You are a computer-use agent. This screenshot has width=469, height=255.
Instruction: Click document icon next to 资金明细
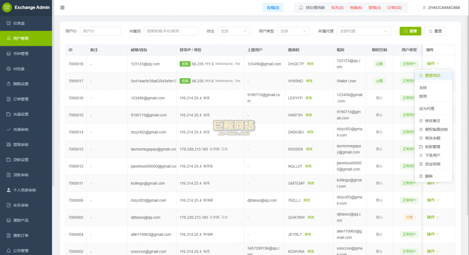421,164
